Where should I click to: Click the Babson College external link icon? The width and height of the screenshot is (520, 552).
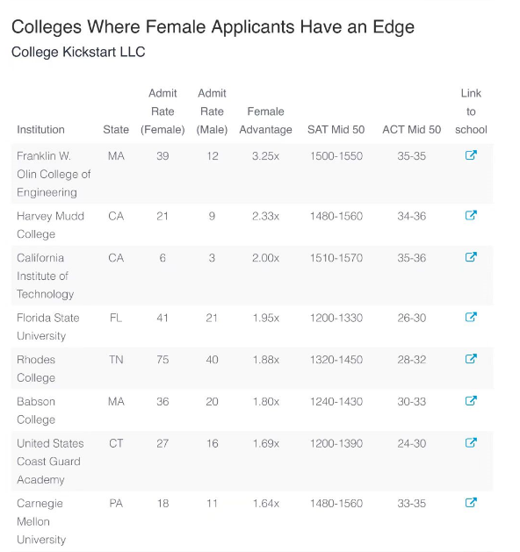pos(471,401)
